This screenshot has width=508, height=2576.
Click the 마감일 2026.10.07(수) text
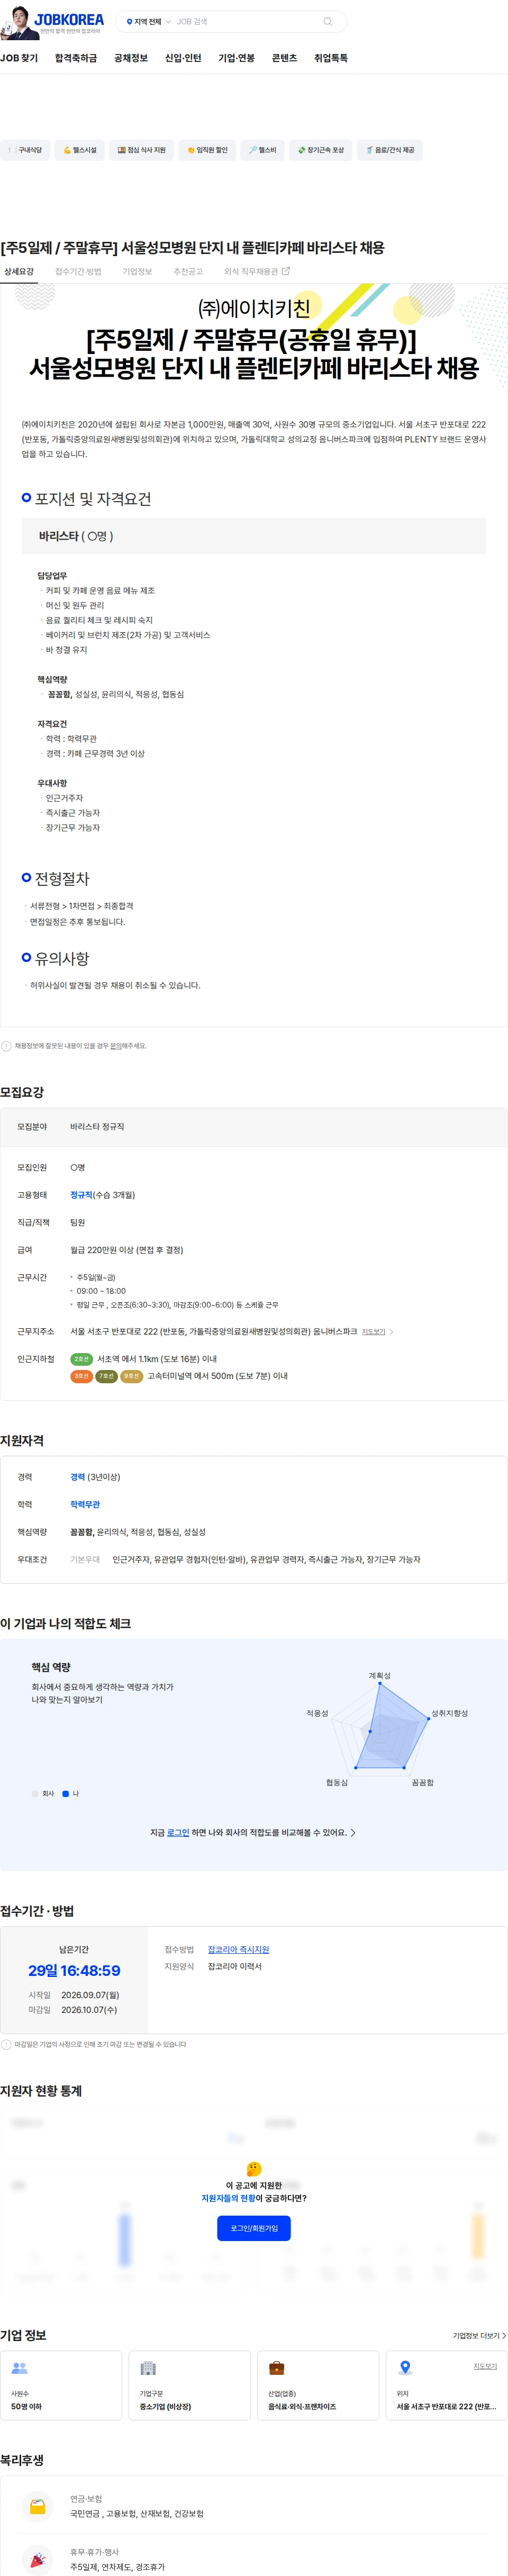(x=72, y=2010)
